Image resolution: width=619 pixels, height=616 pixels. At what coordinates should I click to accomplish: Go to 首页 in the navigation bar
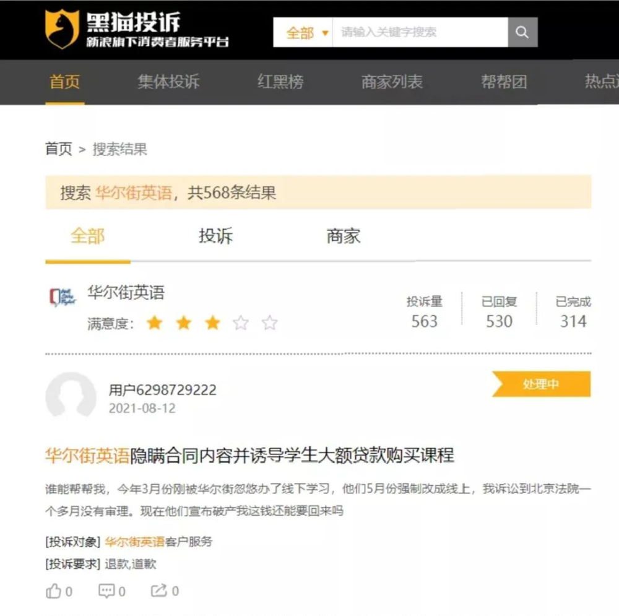coord(65,82)
